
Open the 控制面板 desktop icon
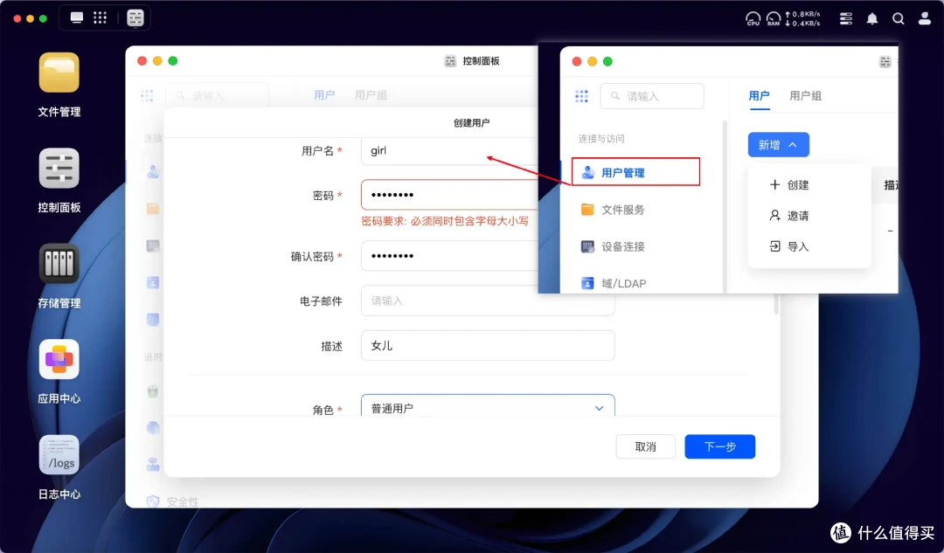point(59,169)
